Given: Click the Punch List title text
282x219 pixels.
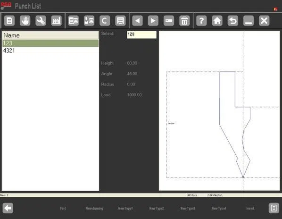Looking at the screenshot, I should pyautogui.click(x=28, y=6).
